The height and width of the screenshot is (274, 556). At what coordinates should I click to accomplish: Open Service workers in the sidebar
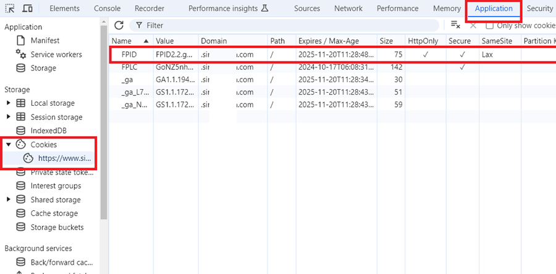pos(55,54)
